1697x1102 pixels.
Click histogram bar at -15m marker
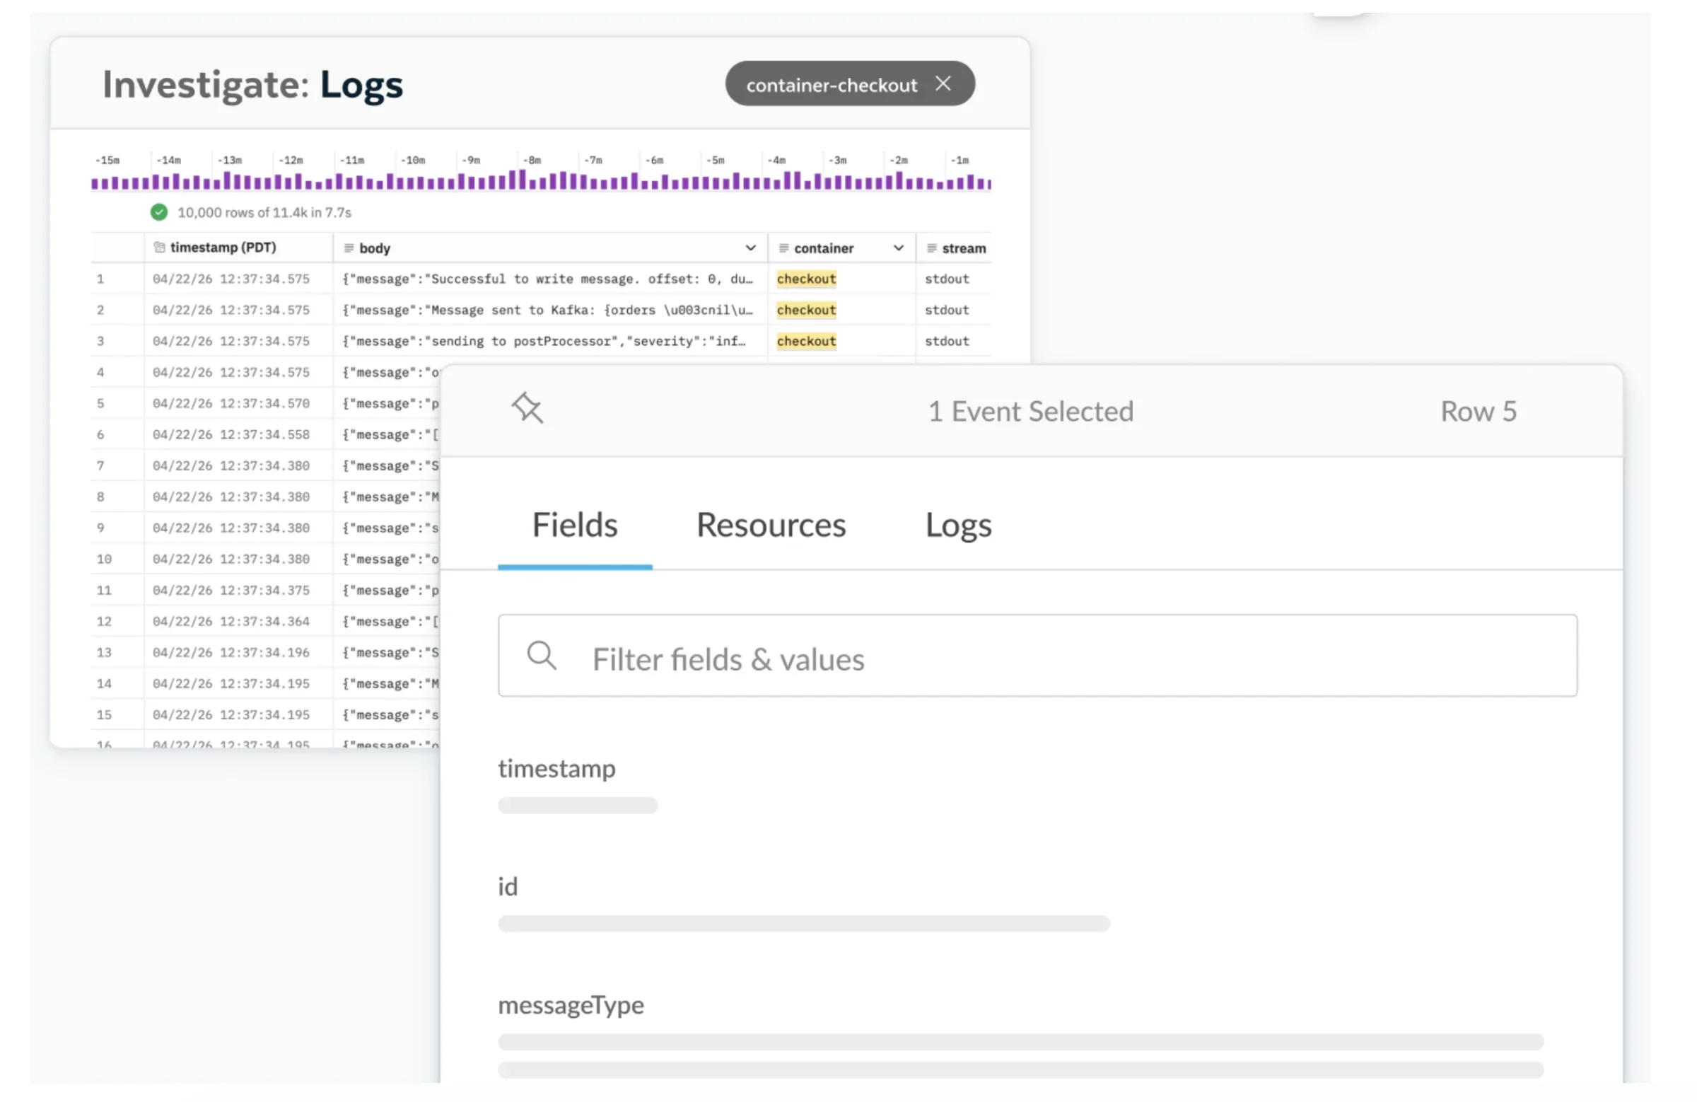point(95,184)
